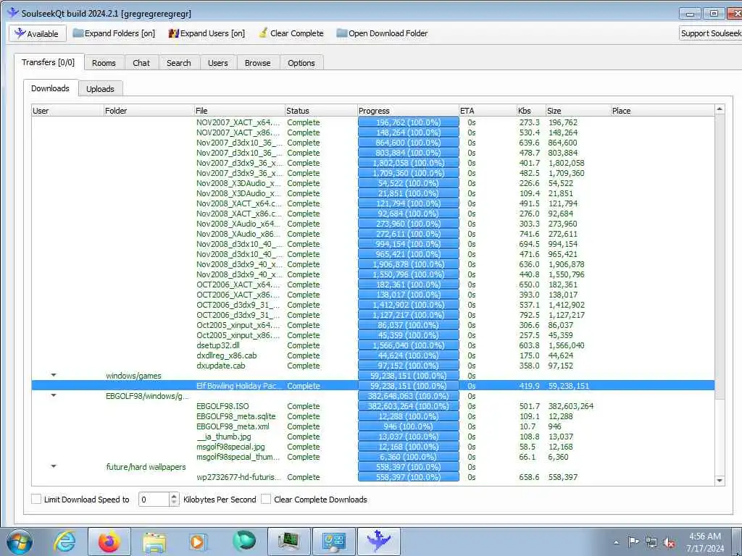Sort by the Place column header
The image size is (742, 556).
click(x=662, y=111)
